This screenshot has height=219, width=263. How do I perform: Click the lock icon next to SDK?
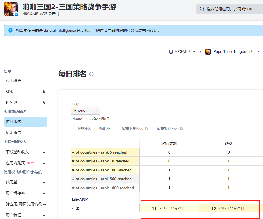[43, 91]
